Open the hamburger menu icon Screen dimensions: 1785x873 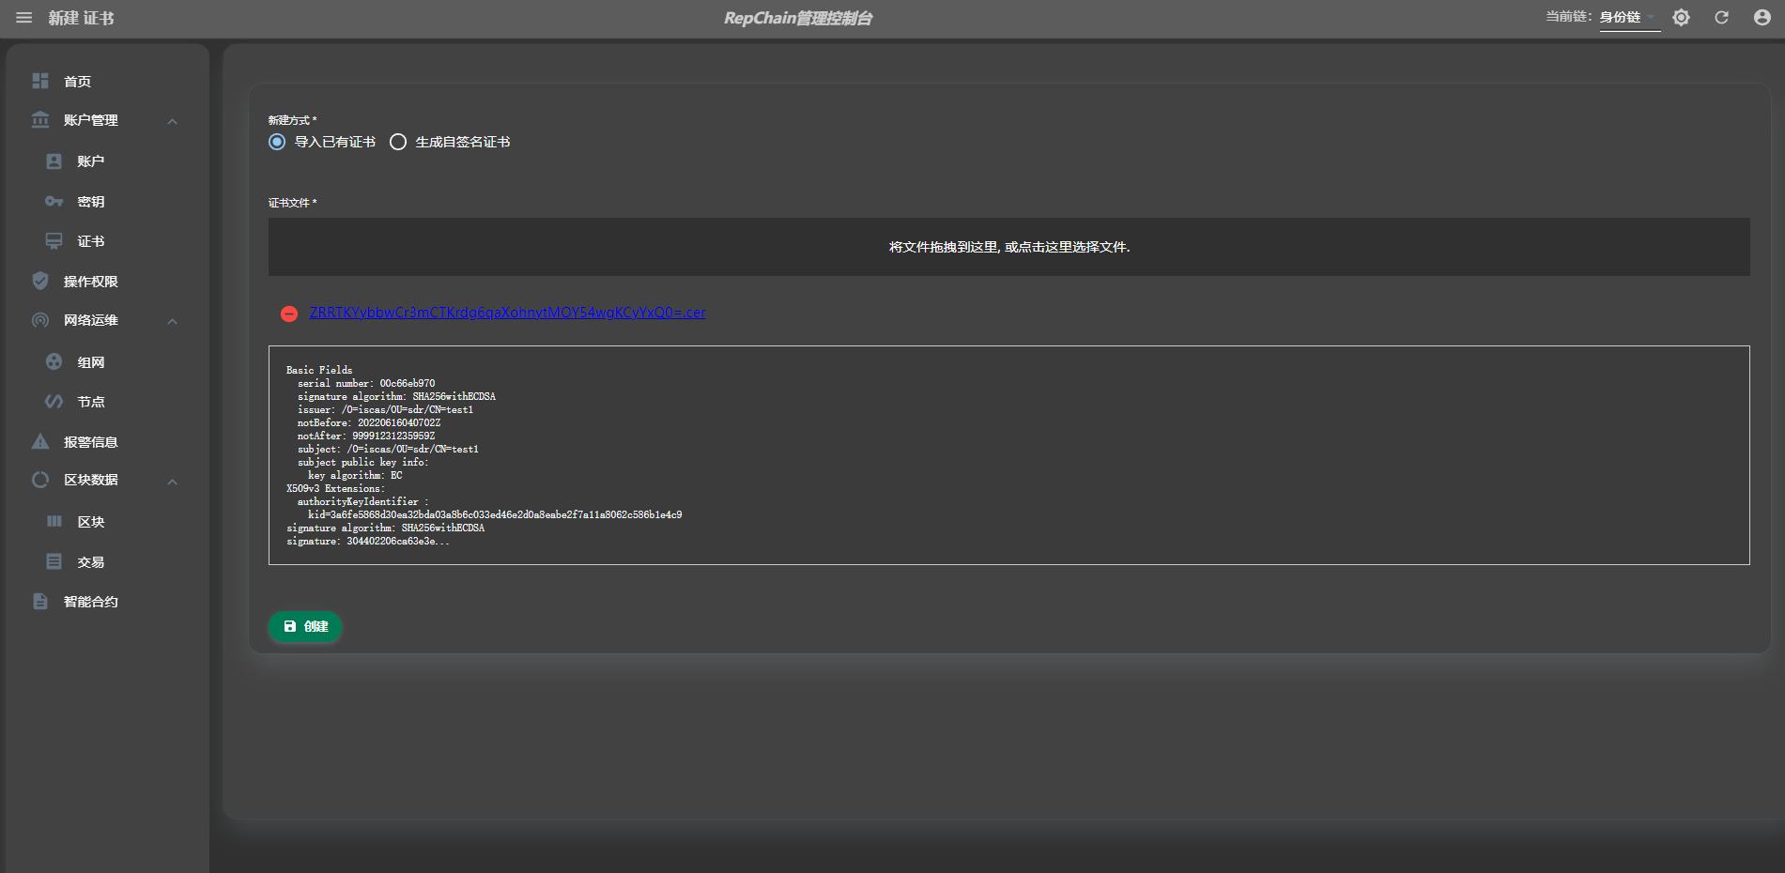pyautogui.click(x=24, y=18)
